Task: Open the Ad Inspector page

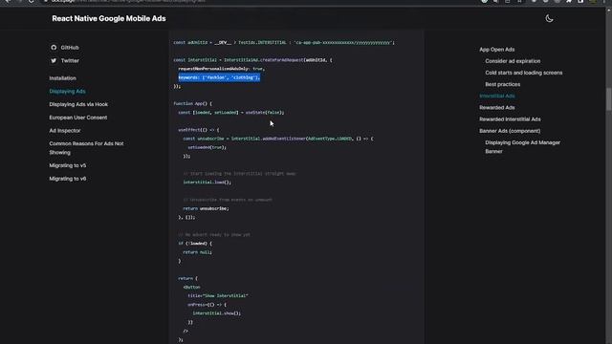Action: click(x=65, y=130)
